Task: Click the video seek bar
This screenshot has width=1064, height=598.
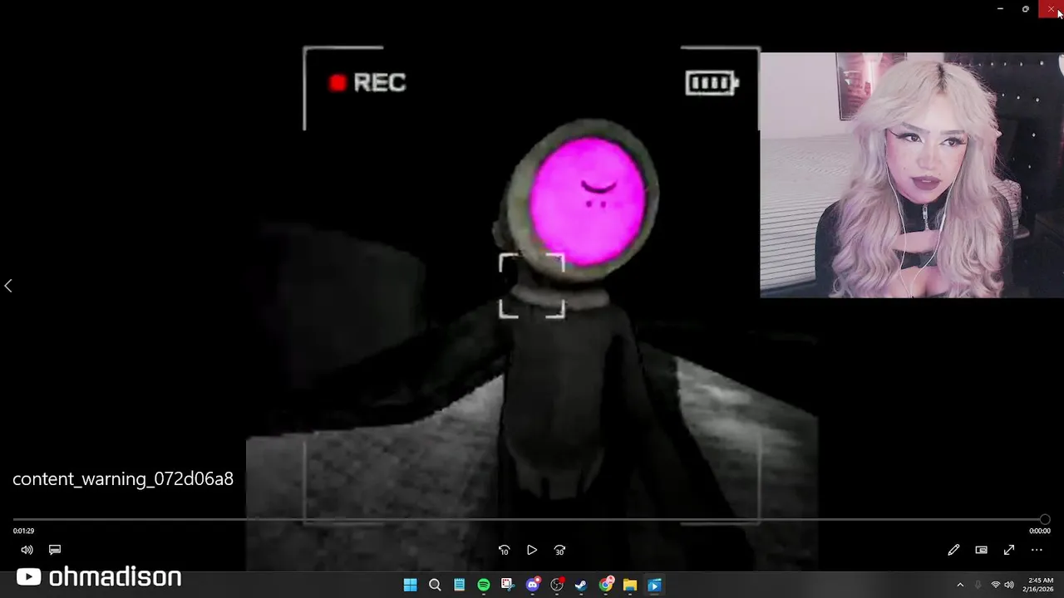Action: [x=529, y=520]
